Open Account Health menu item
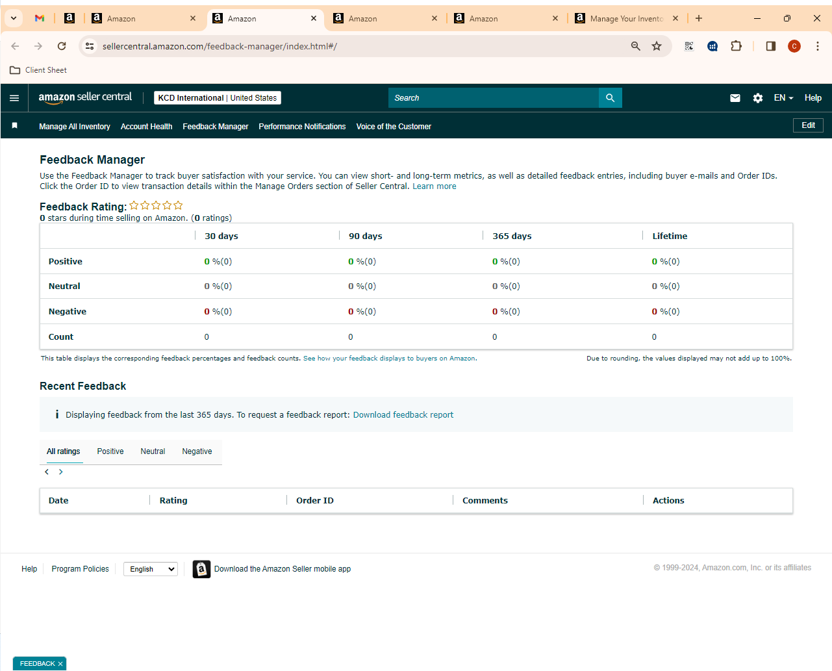This screenshot has height=671, width=832. (x=147, y=127)
